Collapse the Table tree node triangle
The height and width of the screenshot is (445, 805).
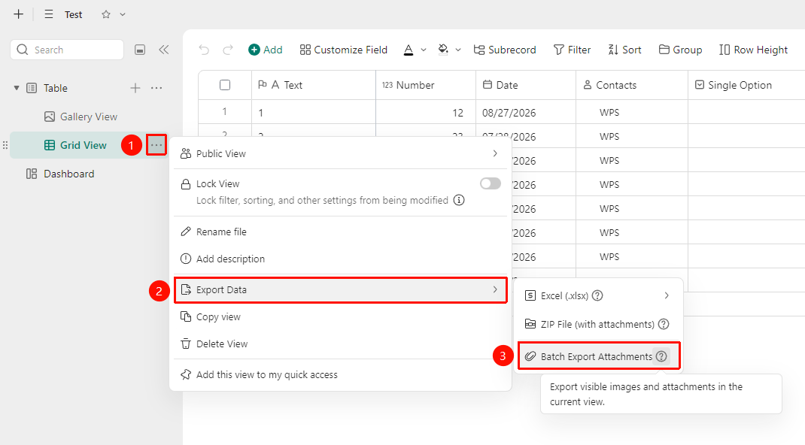pos(17,88)
